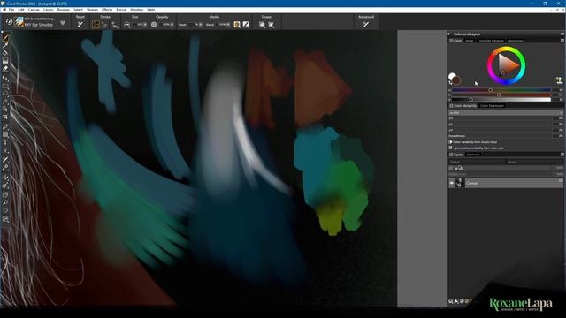Select the Rectangular Shape tool
566x318 pixels.
coord(5,134)
